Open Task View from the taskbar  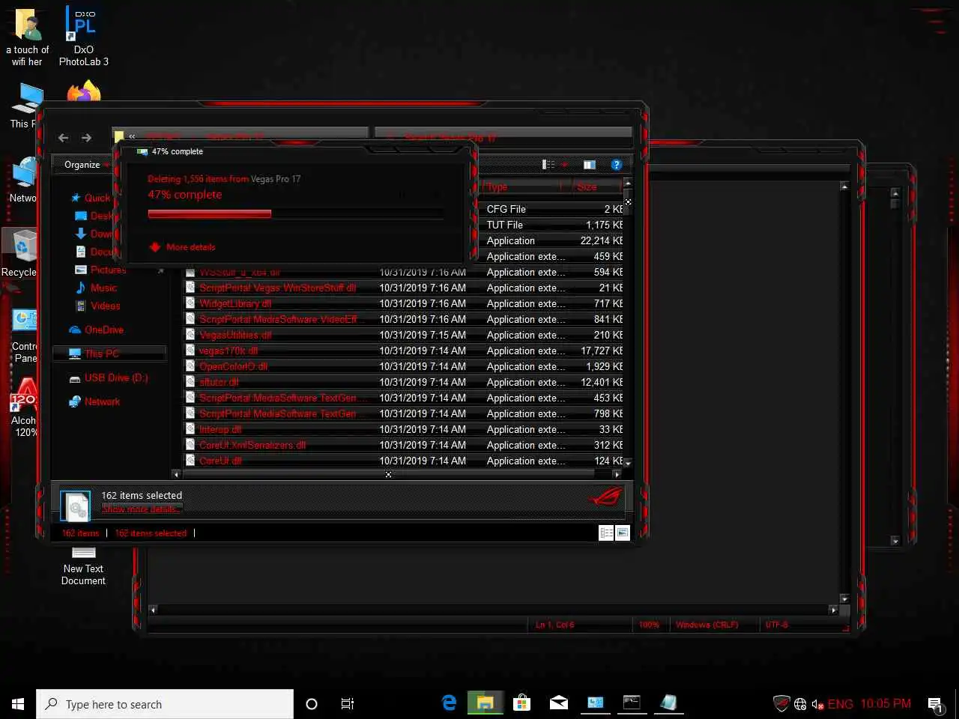348,704
